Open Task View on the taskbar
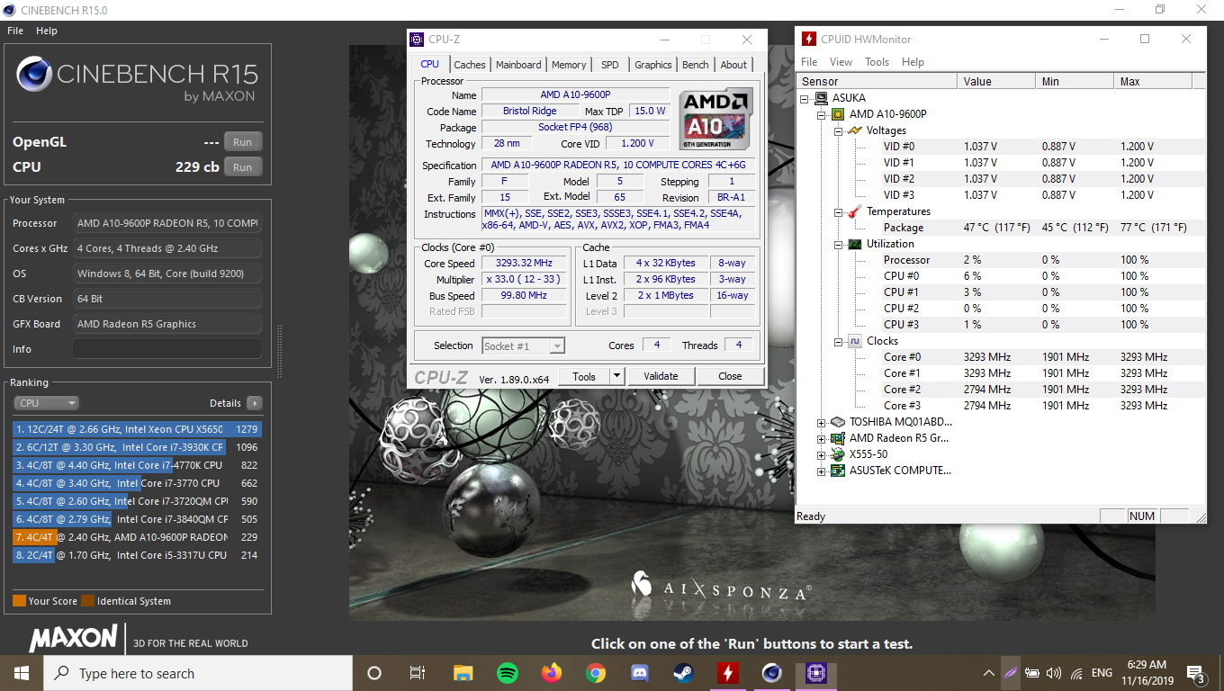The width and height of the screenshot is (1224, 691). (418, 673)
